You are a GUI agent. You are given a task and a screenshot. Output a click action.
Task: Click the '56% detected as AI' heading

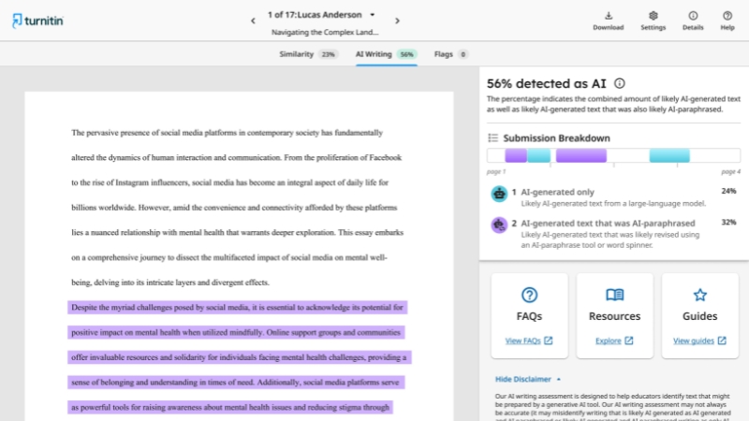point(547,83)
